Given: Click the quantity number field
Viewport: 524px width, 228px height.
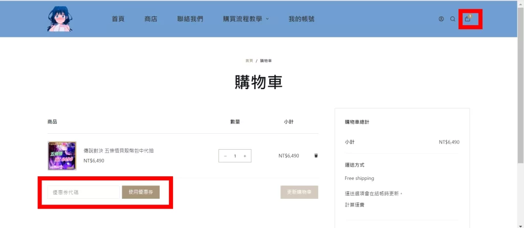Looking at the screenshot, I should [235, 156].
